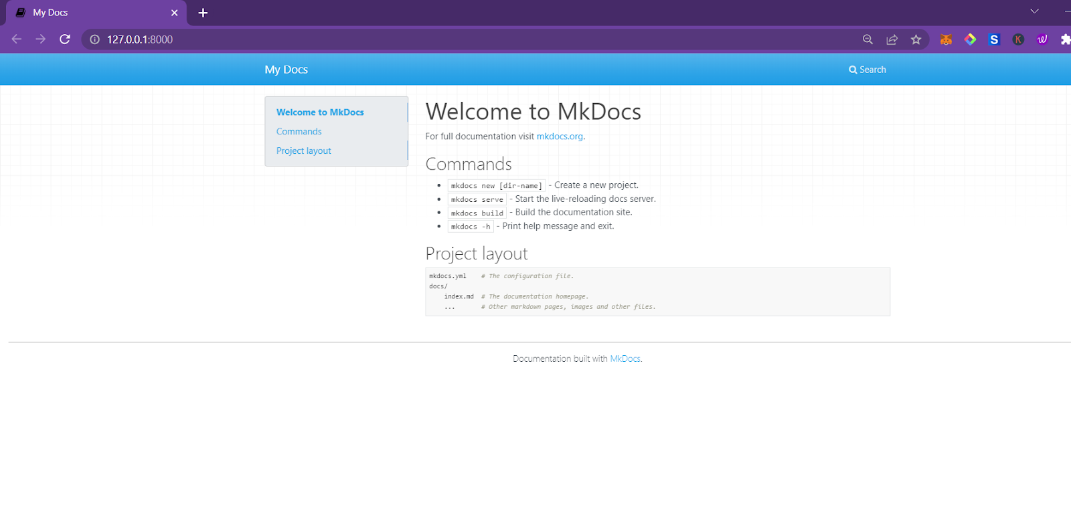Expand the tab search chevron

coord(1034,11)
